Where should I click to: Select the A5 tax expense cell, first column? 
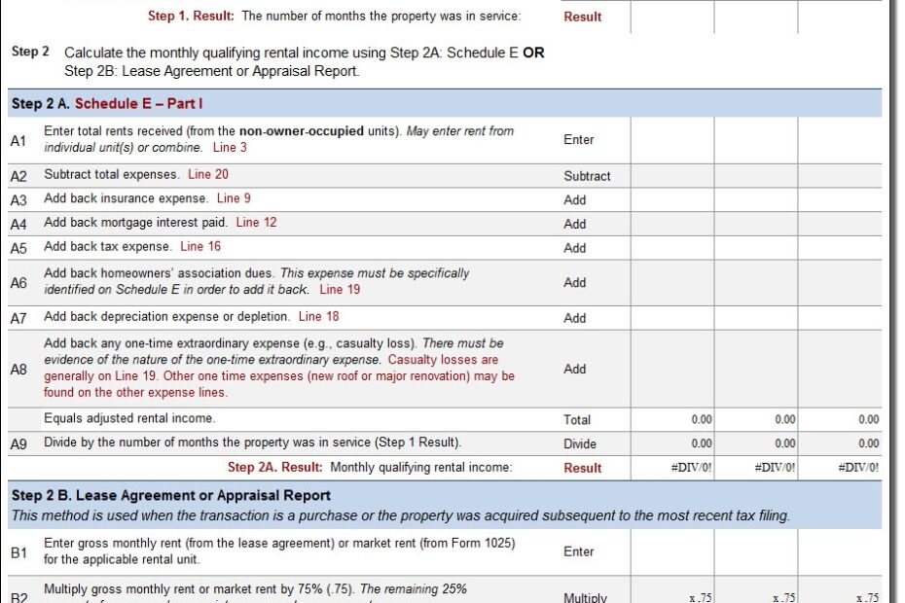pyautogui.click(x=672, y=248)
